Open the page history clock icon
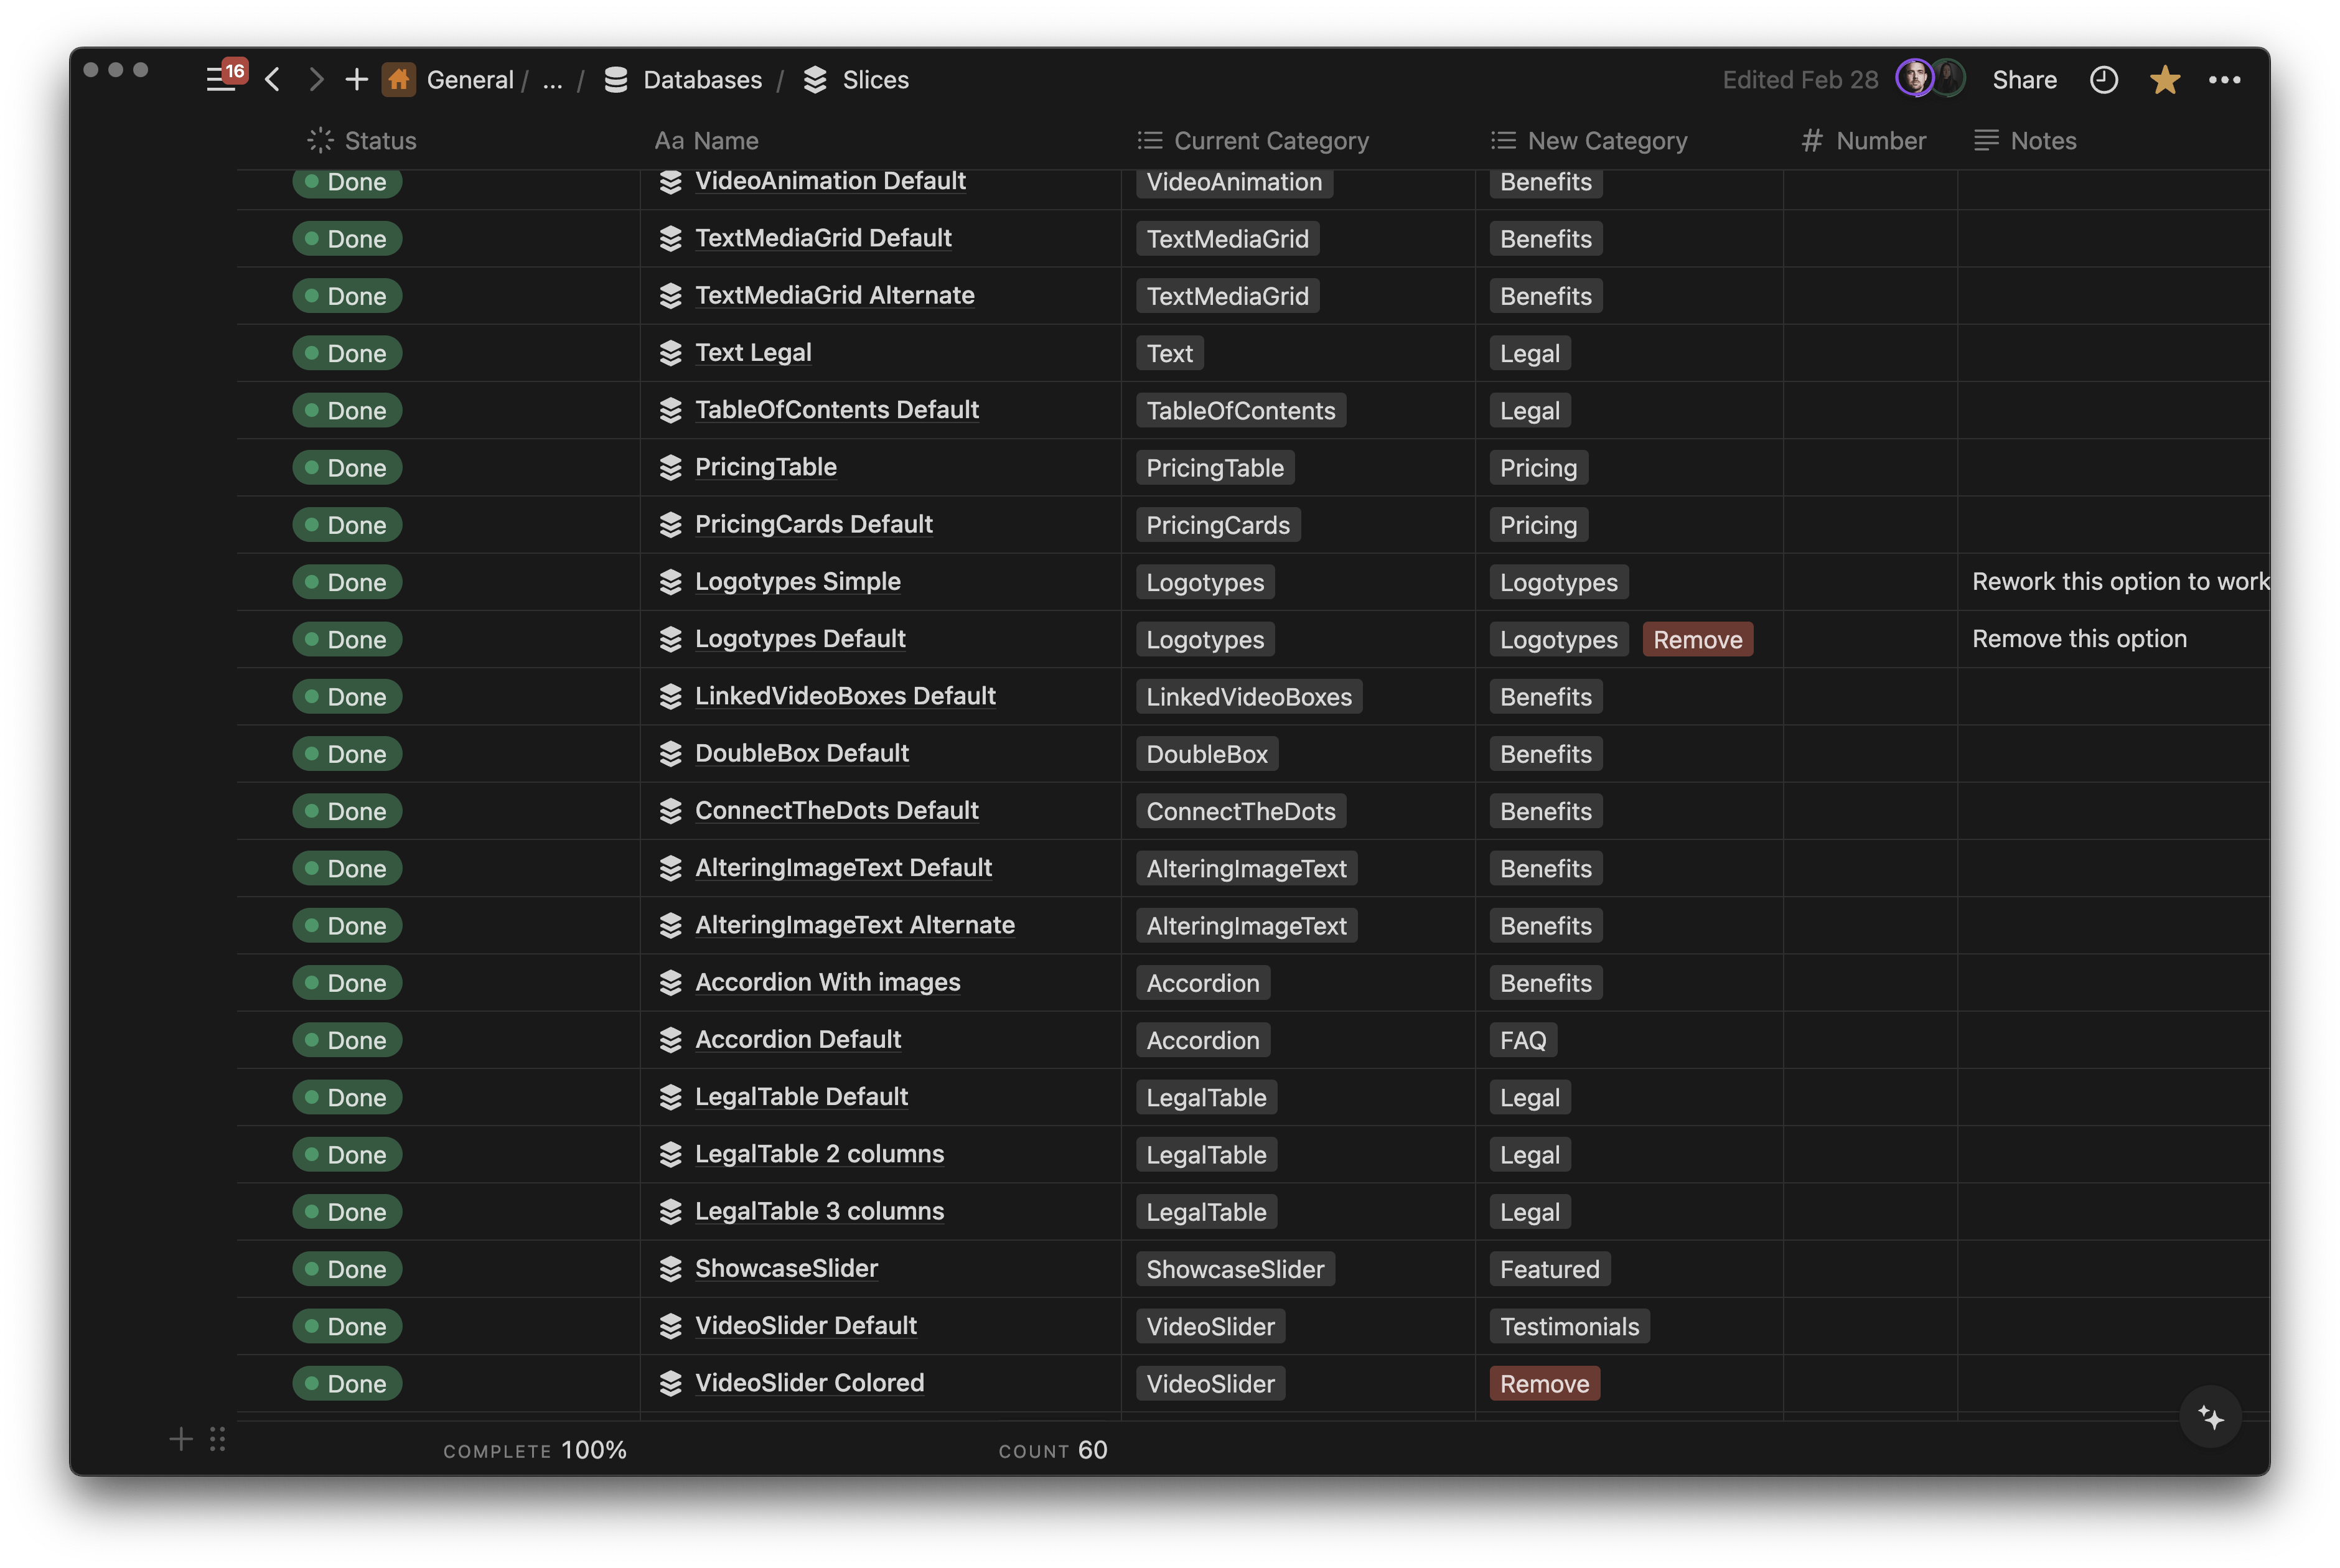Viewport: 2340px width, 1568px height. (2103, 80)
